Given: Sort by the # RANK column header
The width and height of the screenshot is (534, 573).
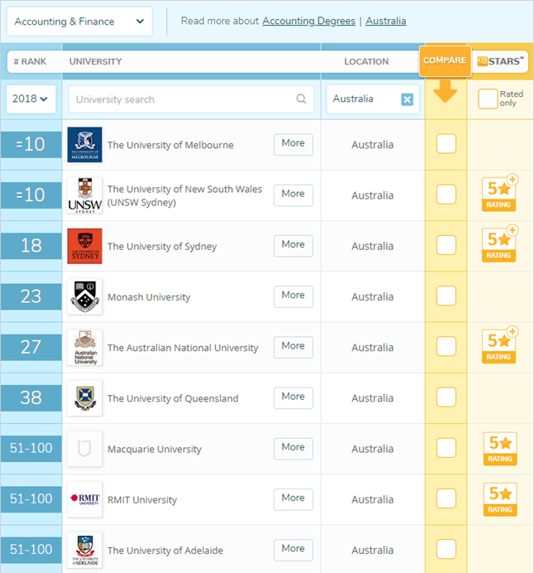Looking at the screenshot, I should point(30,61).
